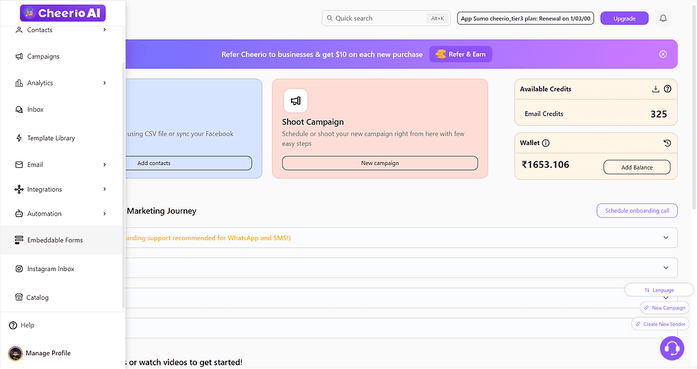Click the Email Credits value 325
This screenshot has width=697, height=369.
coord(659,114)
